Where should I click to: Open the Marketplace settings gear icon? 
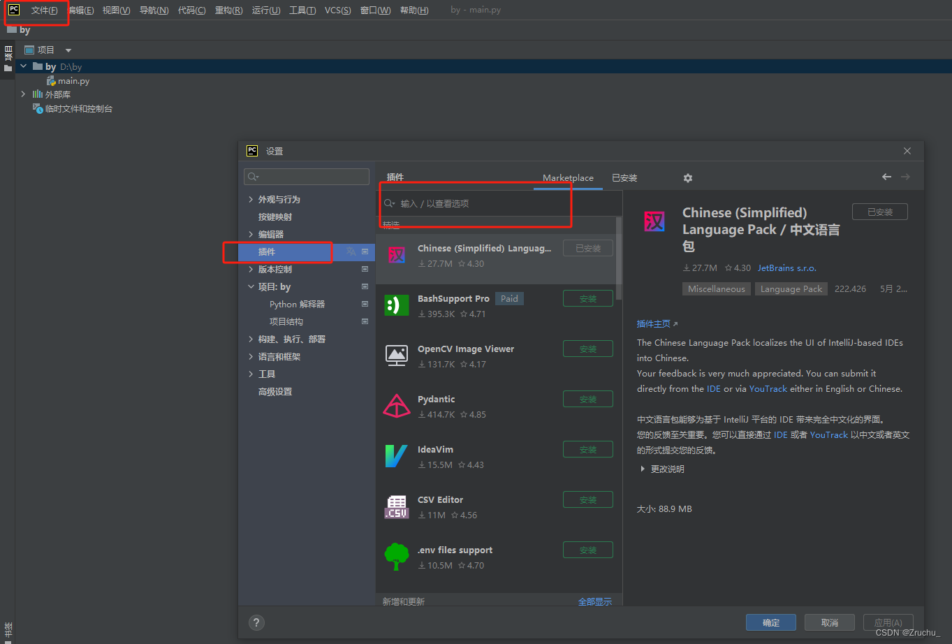click(688, 178)
